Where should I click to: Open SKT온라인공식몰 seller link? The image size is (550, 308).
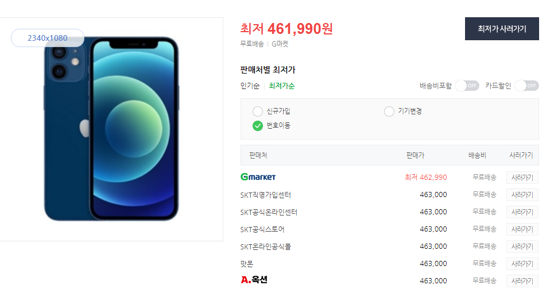coord(266,247)
